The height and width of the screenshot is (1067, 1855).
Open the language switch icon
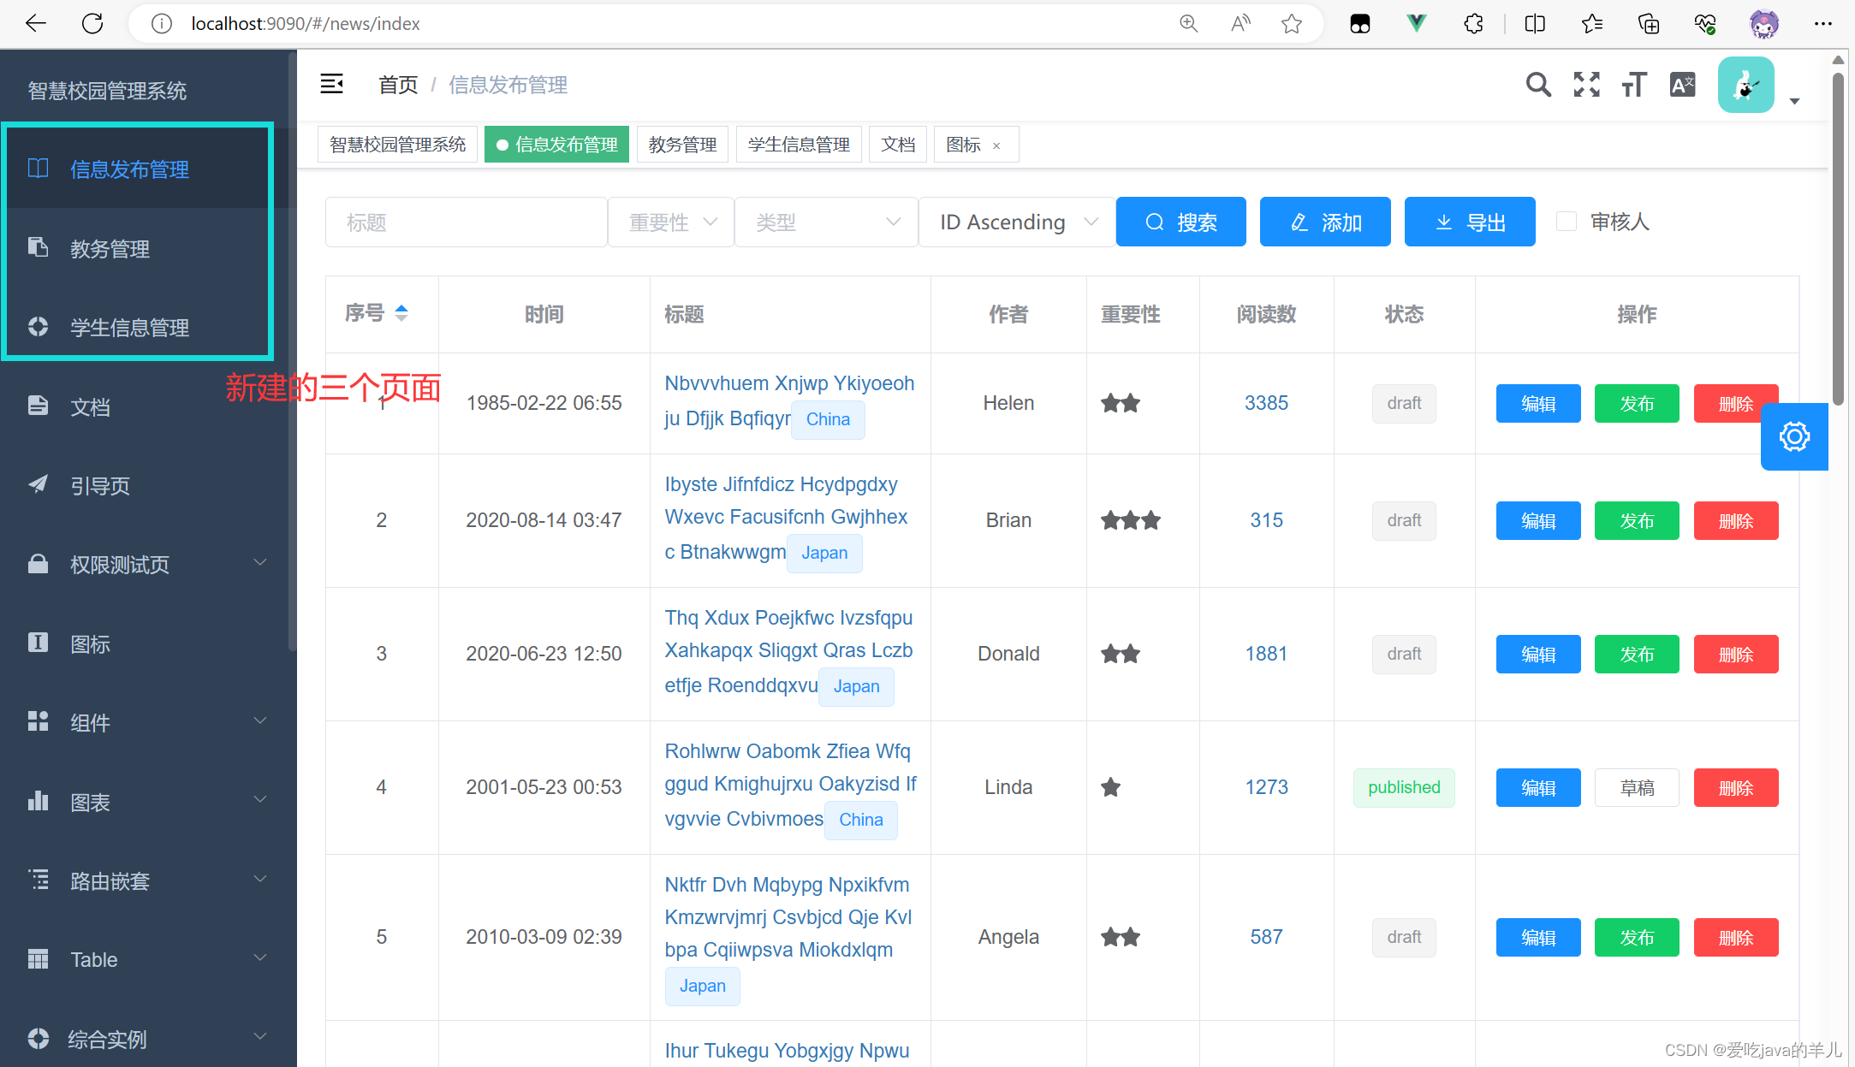tap(1681, 85)
